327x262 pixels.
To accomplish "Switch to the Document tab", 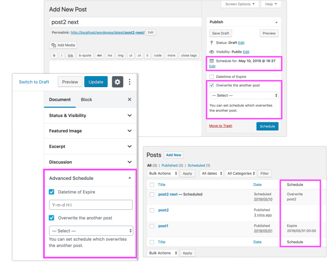I will pyautogui.click(x=60, y=100).
